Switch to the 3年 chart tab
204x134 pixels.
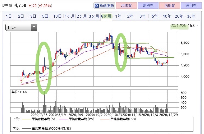click(143, 16)
